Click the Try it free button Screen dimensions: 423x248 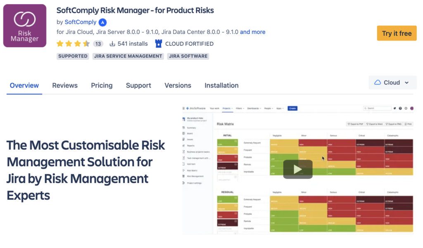pyautogui.click(x=397, y=33)
